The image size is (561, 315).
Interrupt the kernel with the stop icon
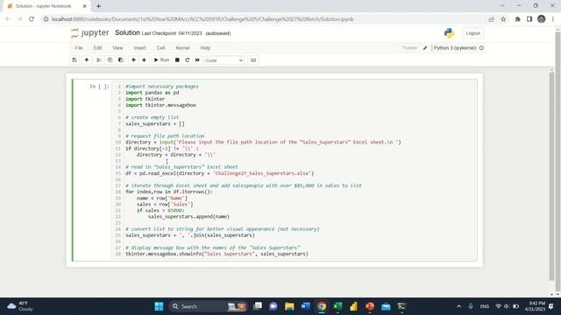[x=177, y=60]
